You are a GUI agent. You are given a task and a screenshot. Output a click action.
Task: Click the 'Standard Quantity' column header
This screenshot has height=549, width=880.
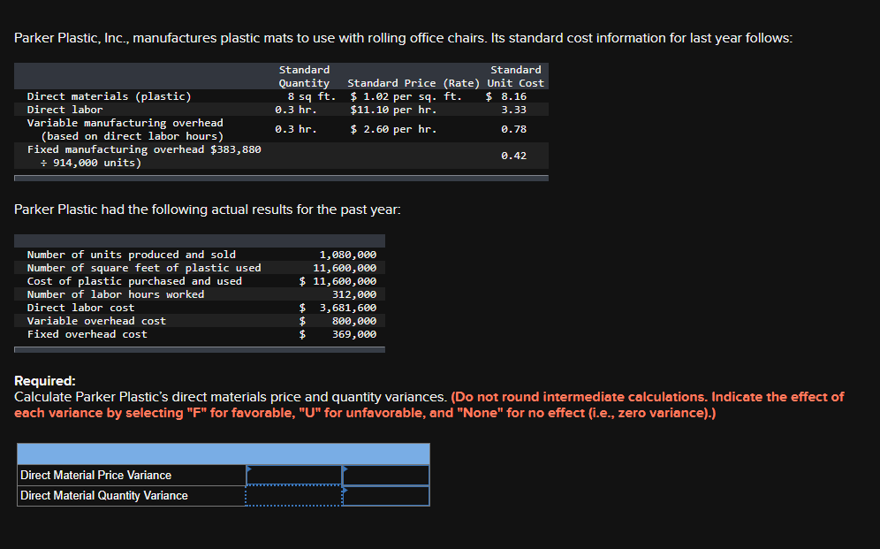pos(304,76)
